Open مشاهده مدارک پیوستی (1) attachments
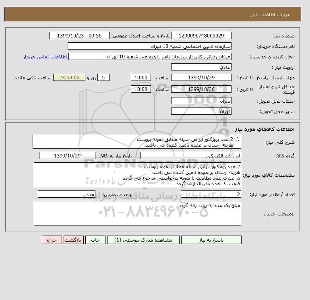The height and width of the screenshot is (300, 310). tap(143, 240)
